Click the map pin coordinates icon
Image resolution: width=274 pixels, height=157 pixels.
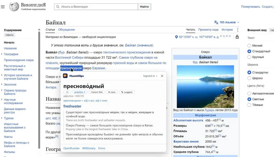tap(176, 37)
